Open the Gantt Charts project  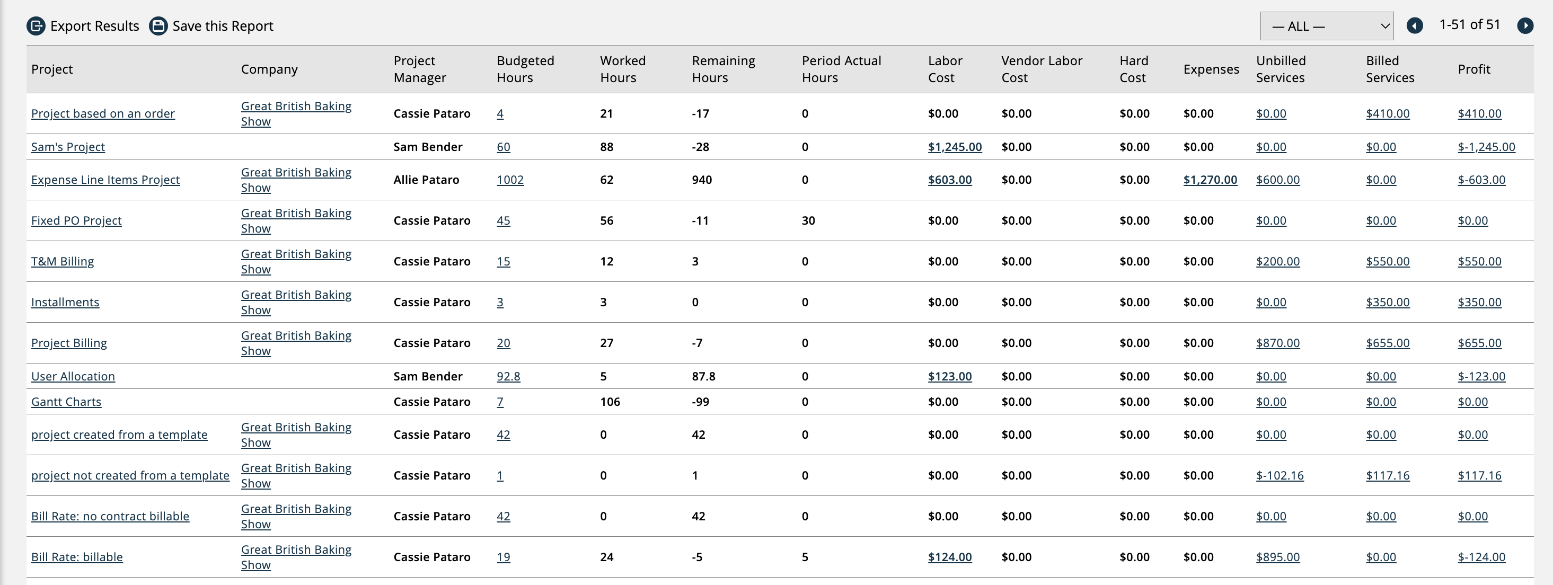coord(66,401)
